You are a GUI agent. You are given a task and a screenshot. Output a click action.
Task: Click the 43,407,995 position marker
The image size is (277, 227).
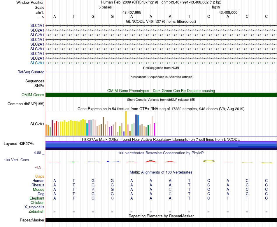point(132,12)
